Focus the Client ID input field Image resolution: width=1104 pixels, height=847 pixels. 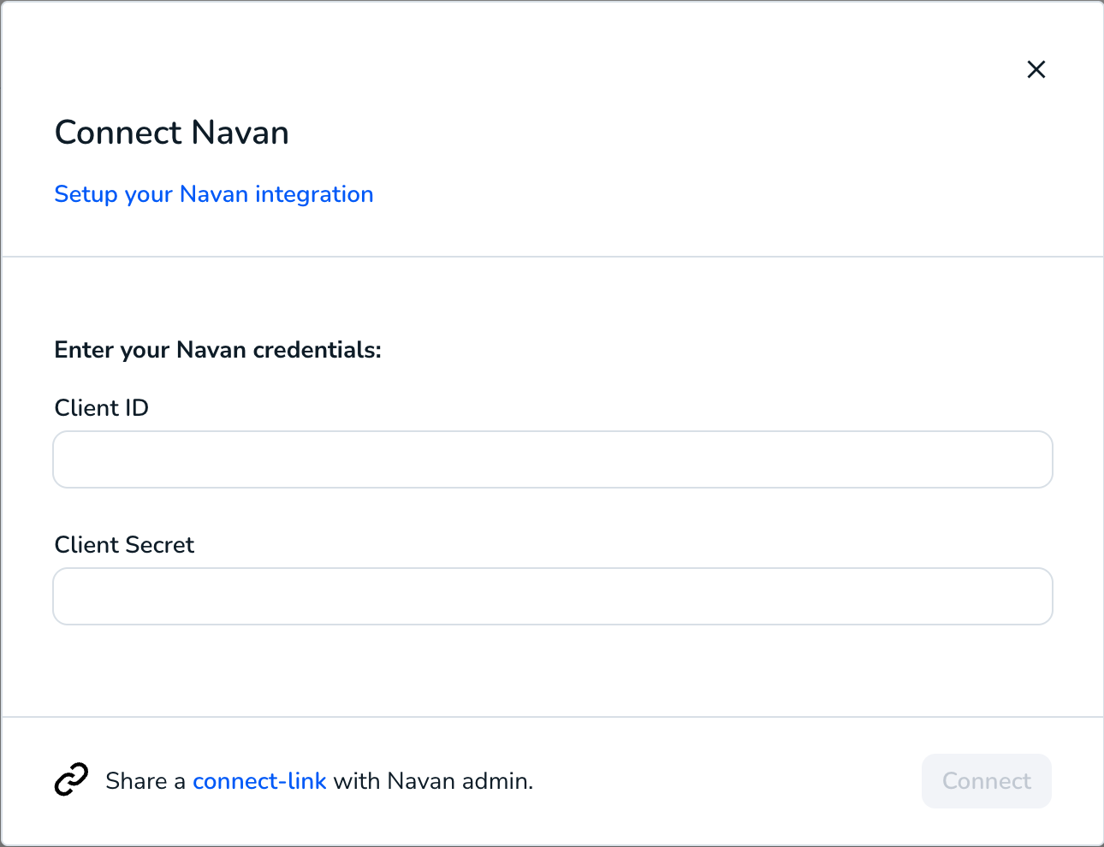pos(553,459)
